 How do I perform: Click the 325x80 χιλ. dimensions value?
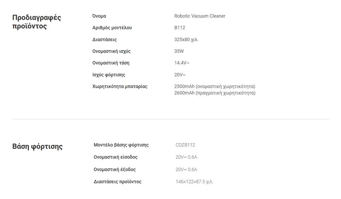(186, 40)
